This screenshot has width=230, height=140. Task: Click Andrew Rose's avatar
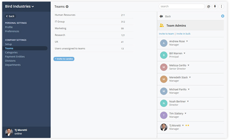point(164,43)
